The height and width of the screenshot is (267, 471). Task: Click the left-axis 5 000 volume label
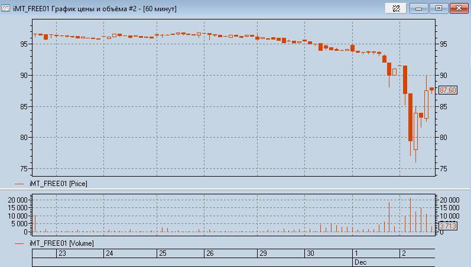(20, 224)
